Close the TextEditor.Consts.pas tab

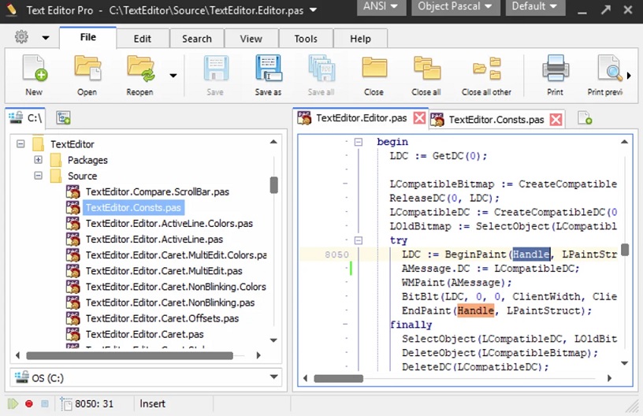(x=556, y=120)
